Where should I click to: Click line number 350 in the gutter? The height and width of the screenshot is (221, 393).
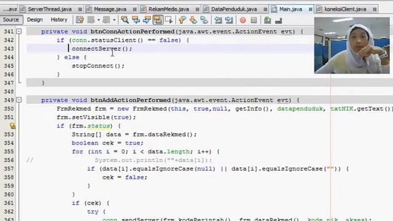9,109
